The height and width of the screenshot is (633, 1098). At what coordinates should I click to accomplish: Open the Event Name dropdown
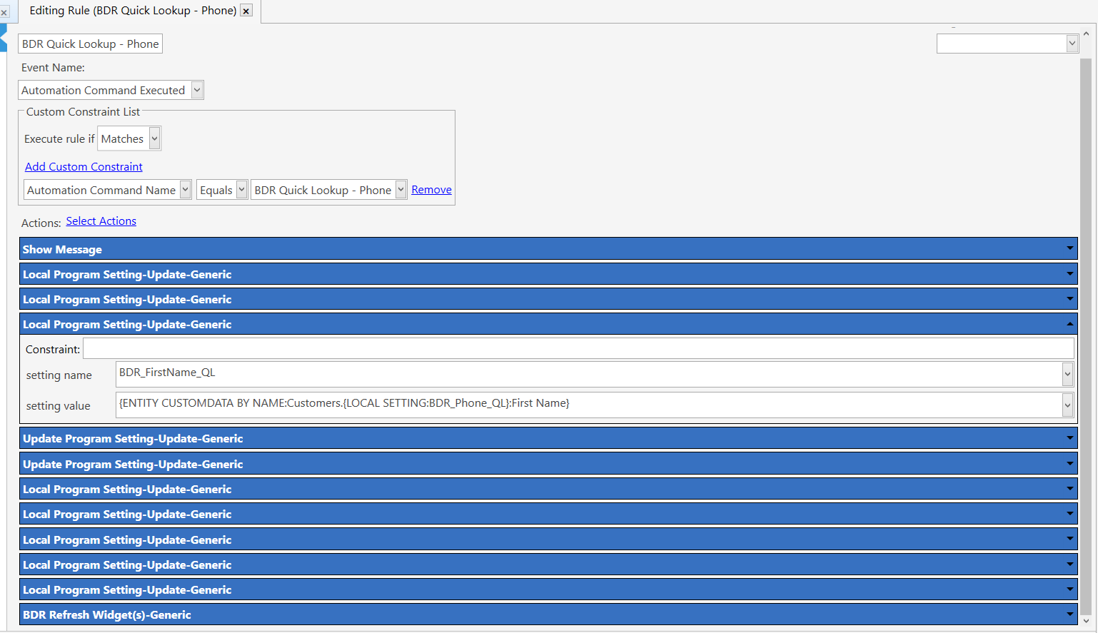[x=197, y=90]
